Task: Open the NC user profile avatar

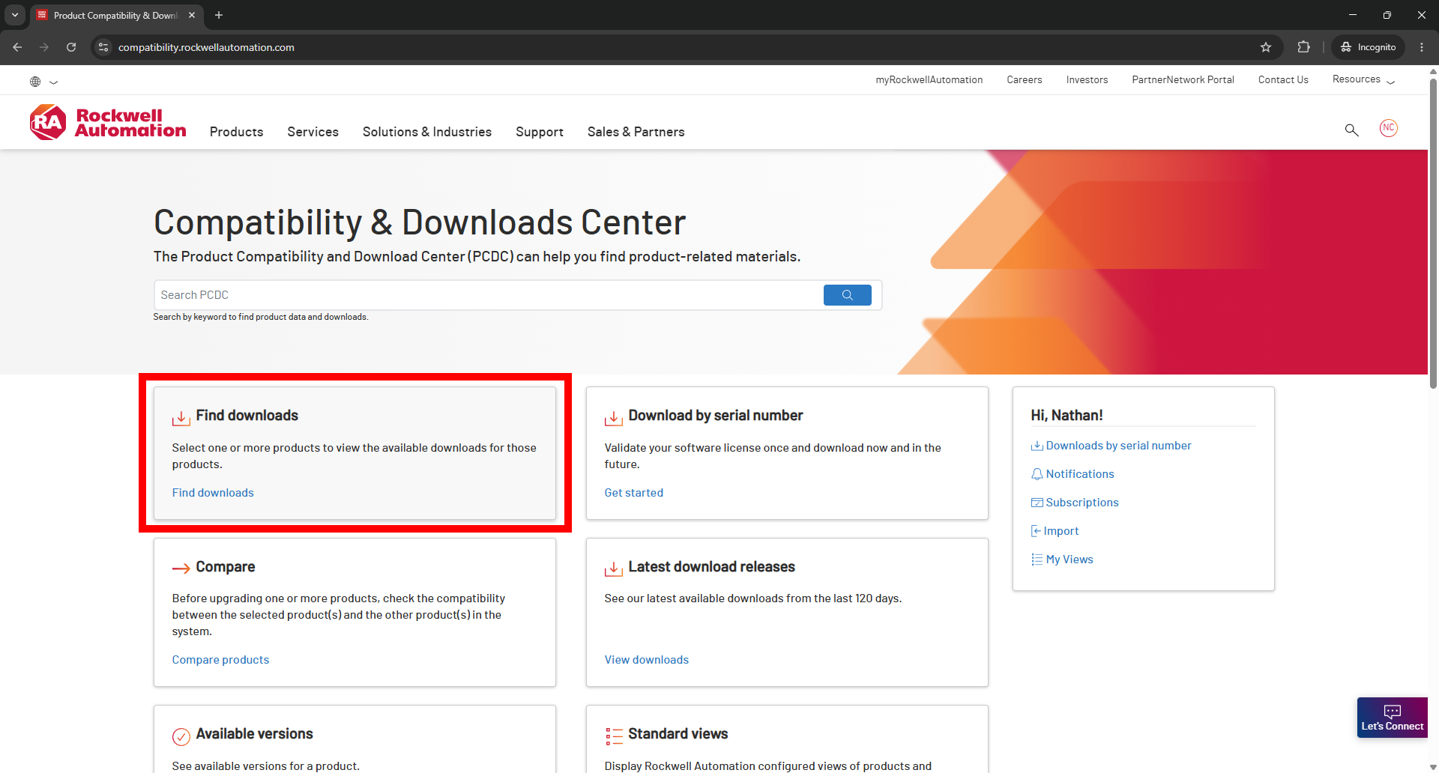Action: click(1388, 128)
